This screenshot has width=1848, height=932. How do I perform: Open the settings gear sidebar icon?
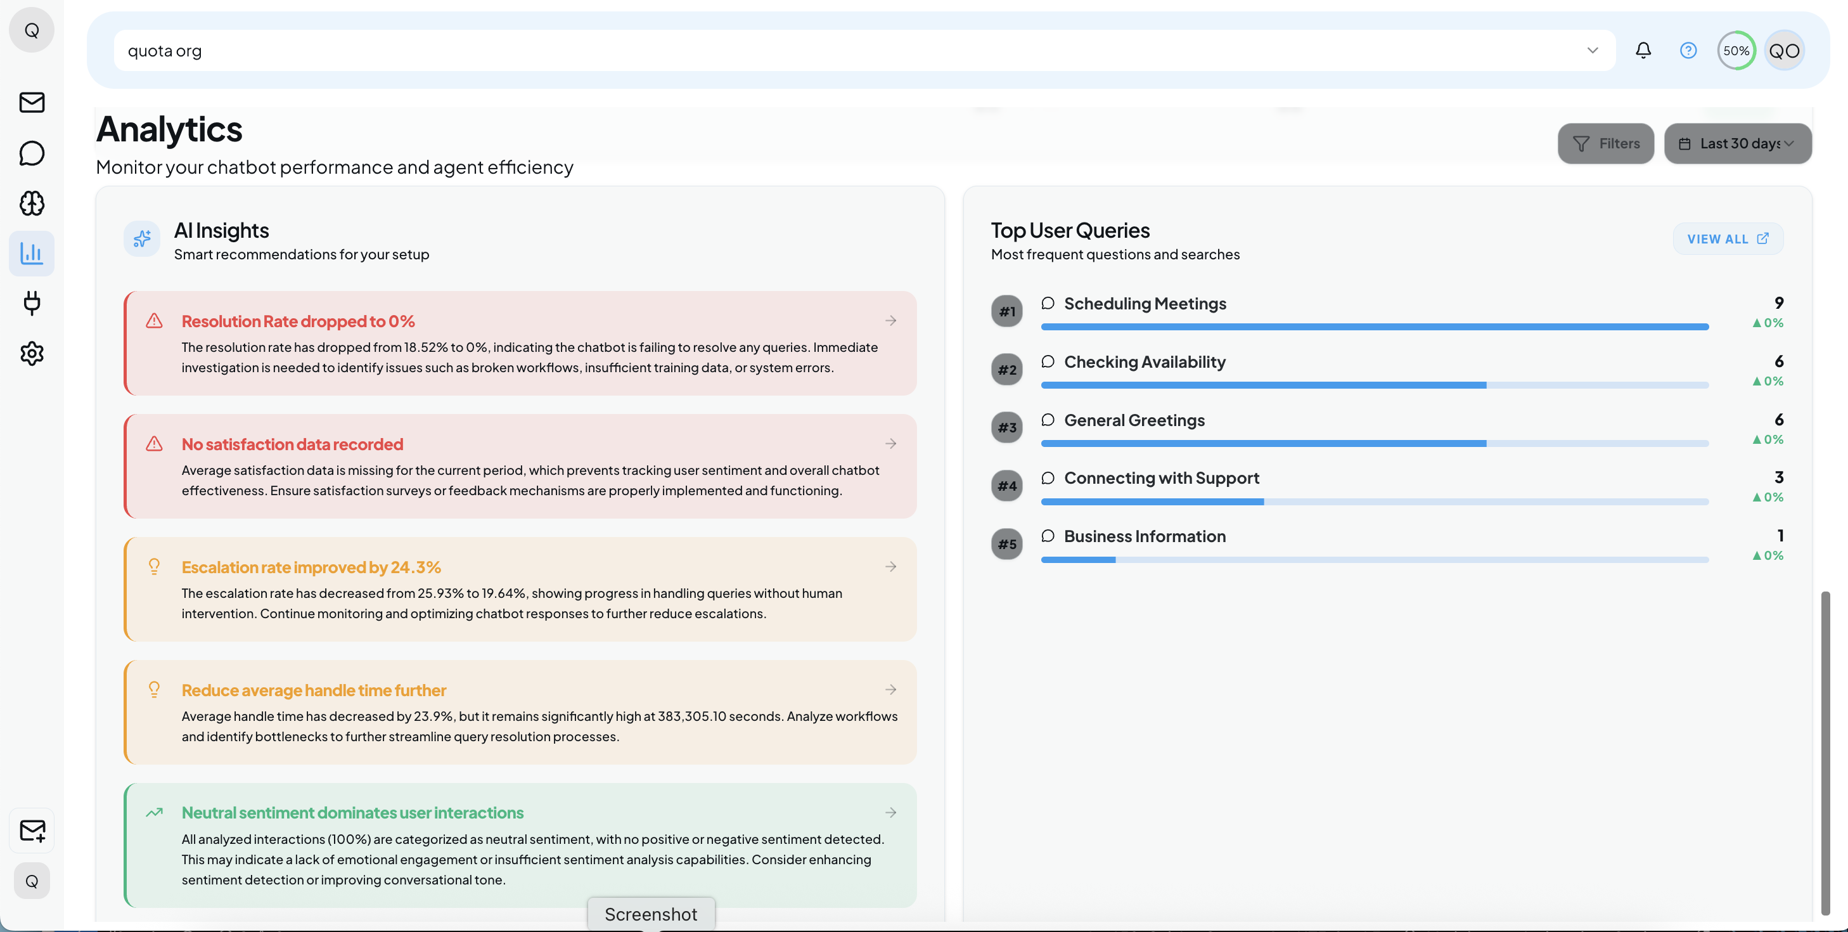(x=32, y=353)
